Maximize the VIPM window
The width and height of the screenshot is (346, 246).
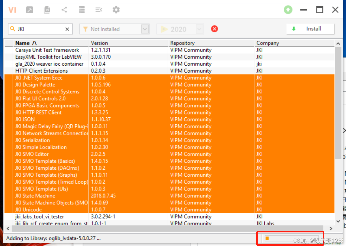coord(319,10)
